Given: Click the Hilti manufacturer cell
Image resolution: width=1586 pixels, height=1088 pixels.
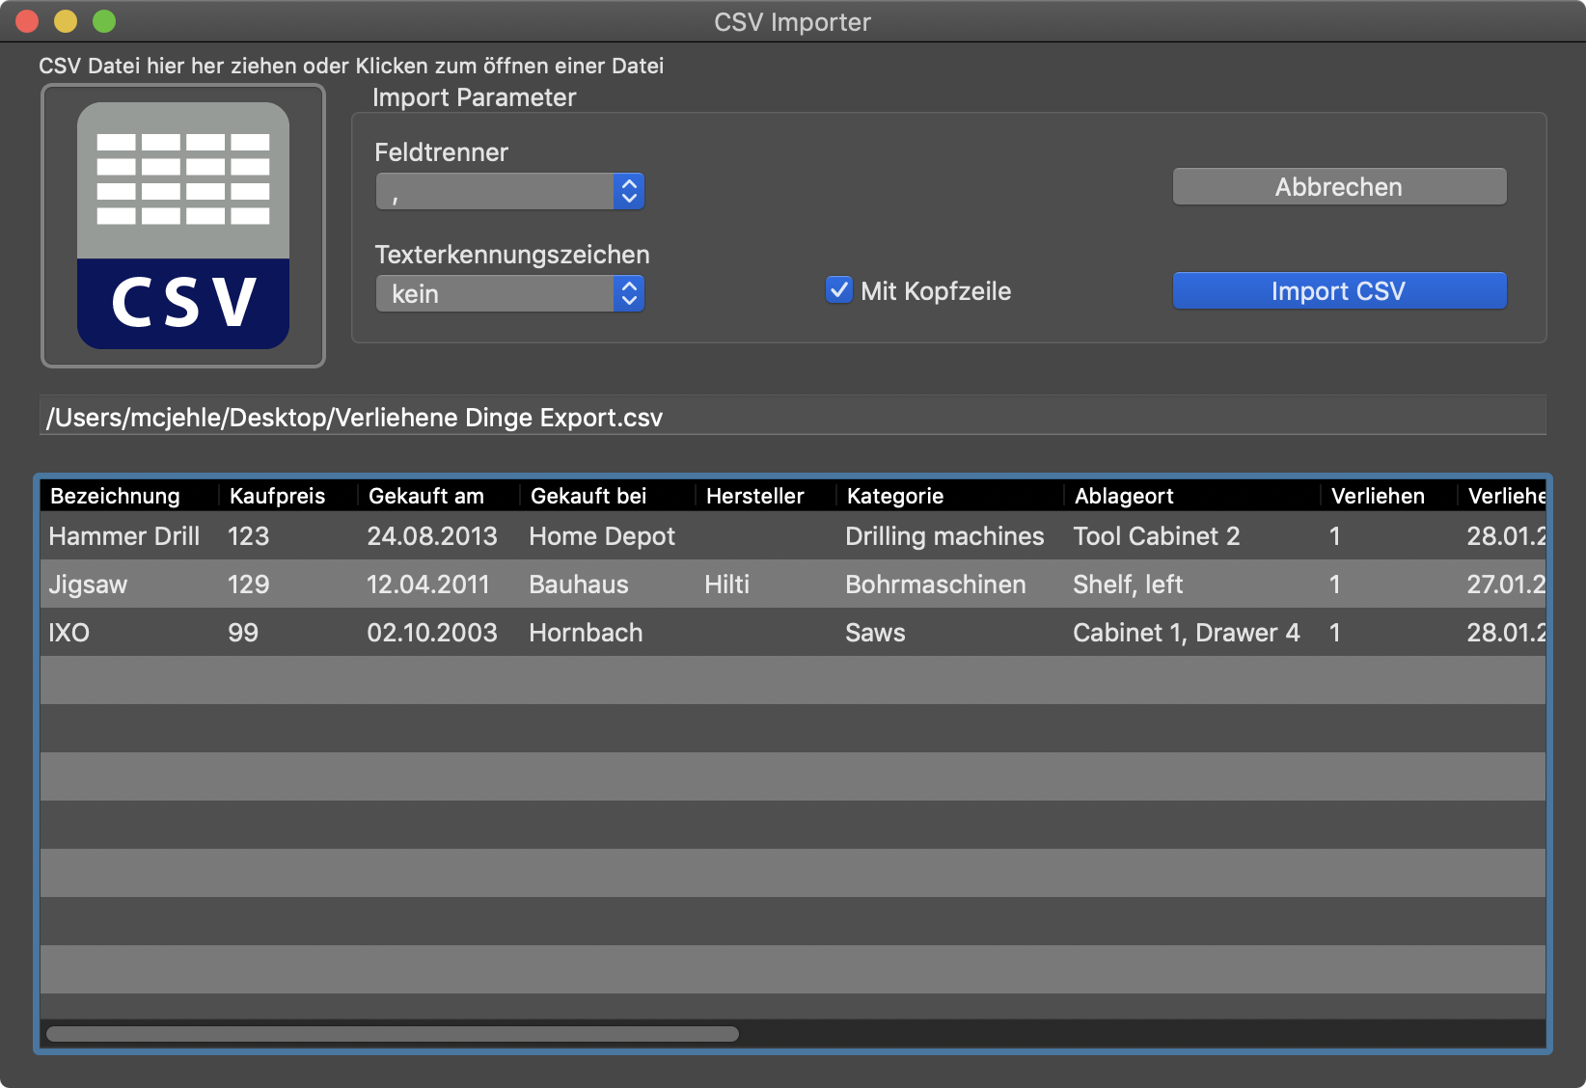Looking at the screenshot, I should pyautogui.click(x=726, y=585).
